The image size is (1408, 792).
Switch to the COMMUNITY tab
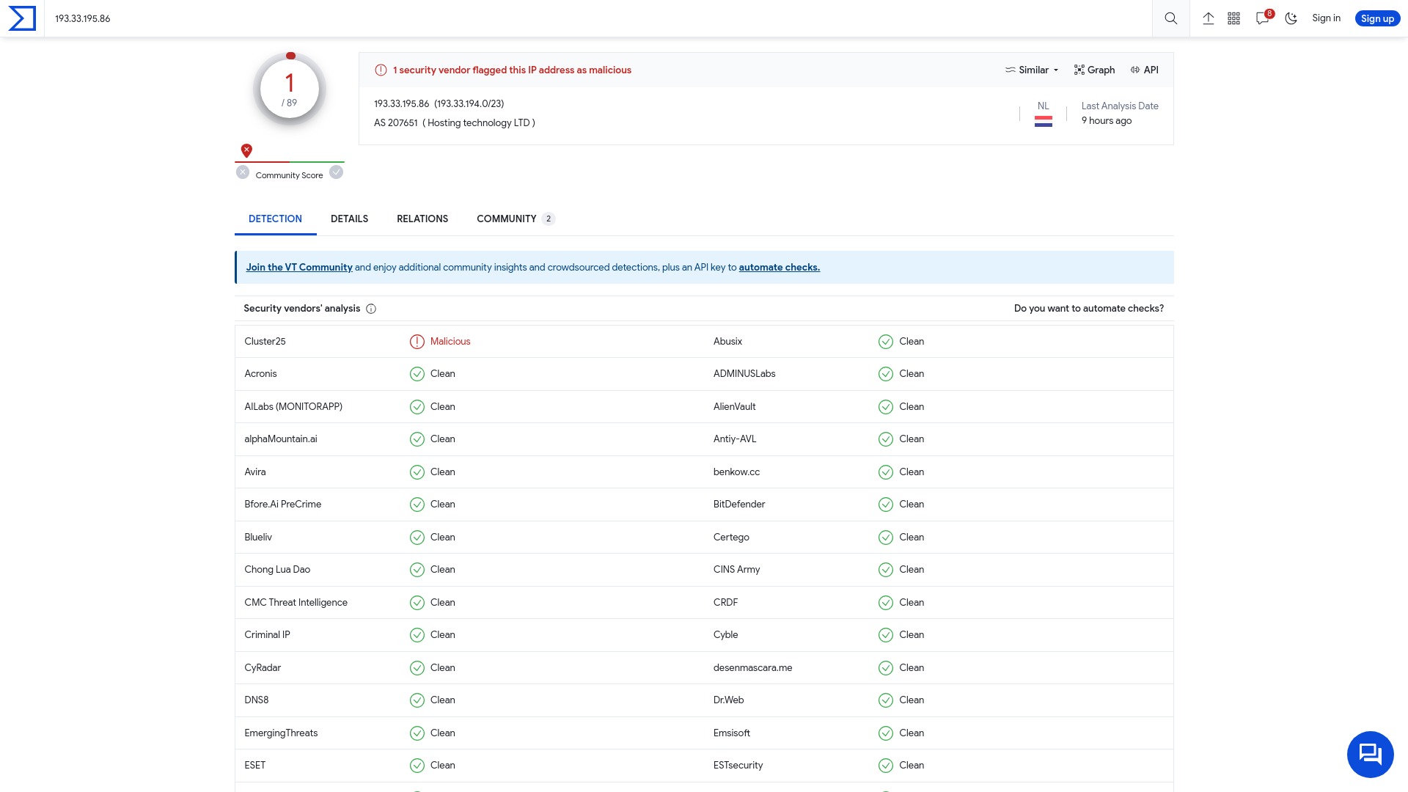point(516,219)
